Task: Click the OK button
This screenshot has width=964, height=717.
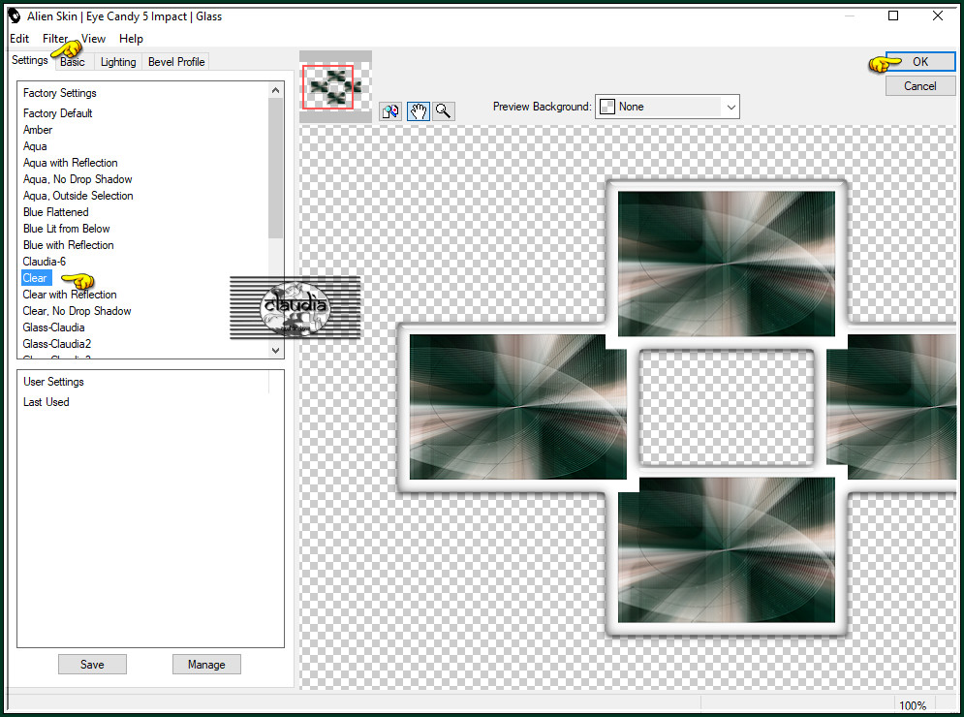Action: [x=919, y=61]
